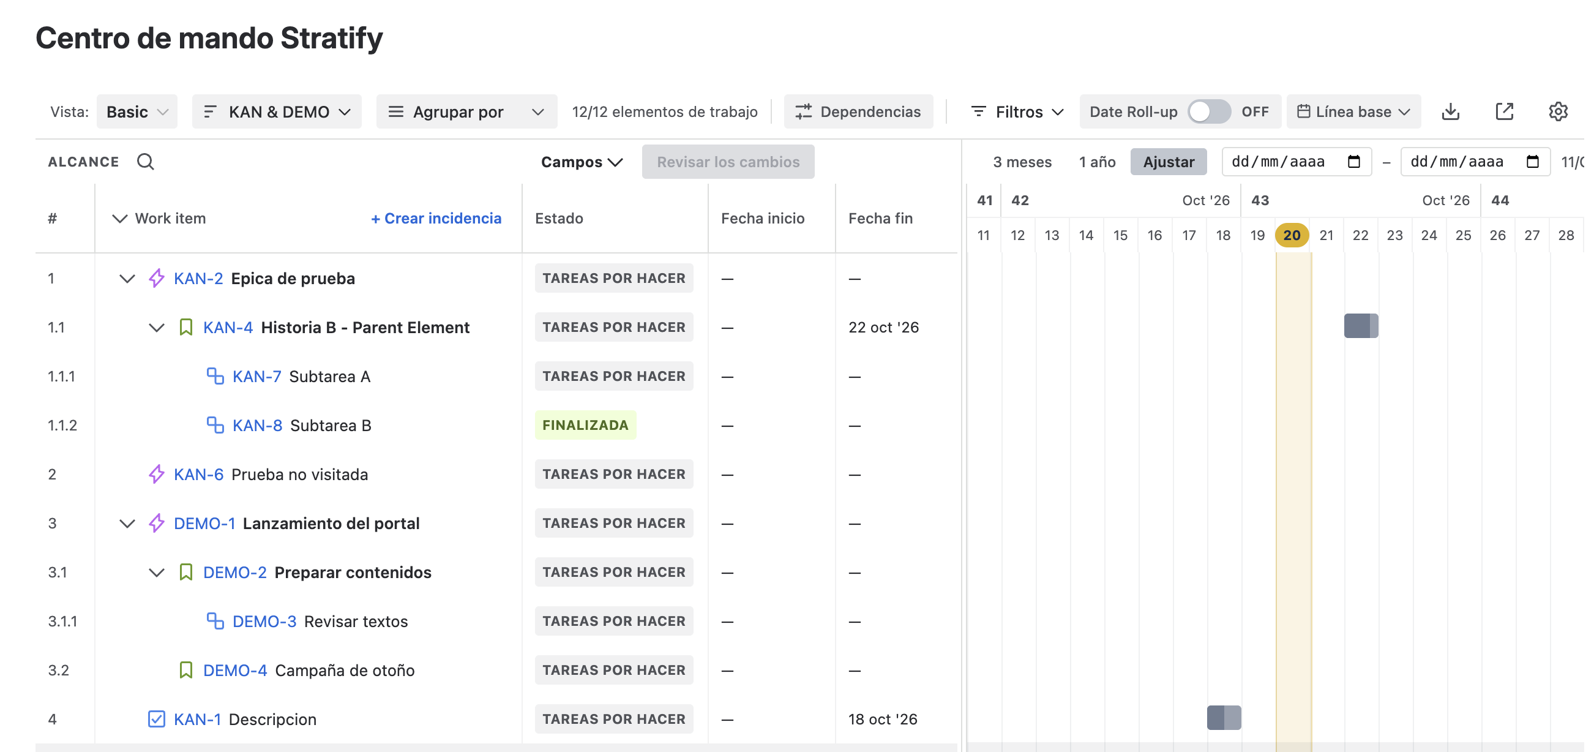
Task: Click the + Crear incidencia link
Action: point(436,219)
